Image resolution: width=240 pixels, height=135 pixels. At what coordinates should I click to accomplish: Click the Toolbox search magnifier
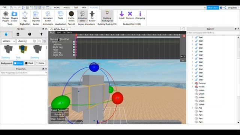[x=40, y=41]
